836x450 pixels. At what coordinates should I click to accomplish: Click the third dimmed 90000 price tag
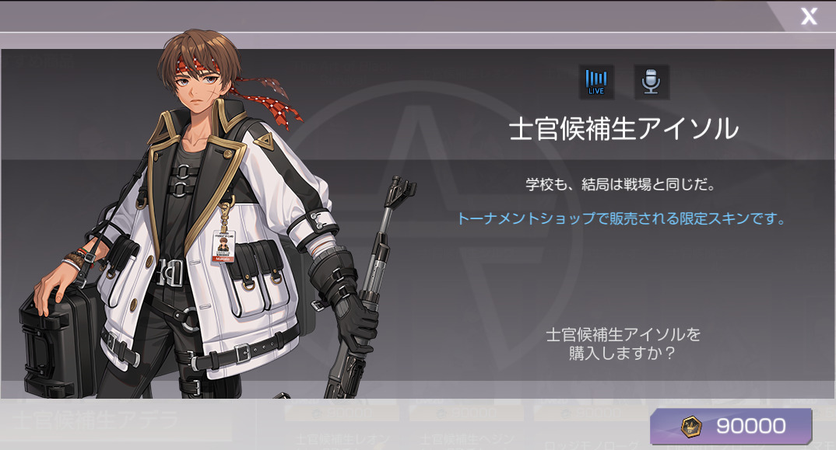pyautogui.click(x=592, y=413)
